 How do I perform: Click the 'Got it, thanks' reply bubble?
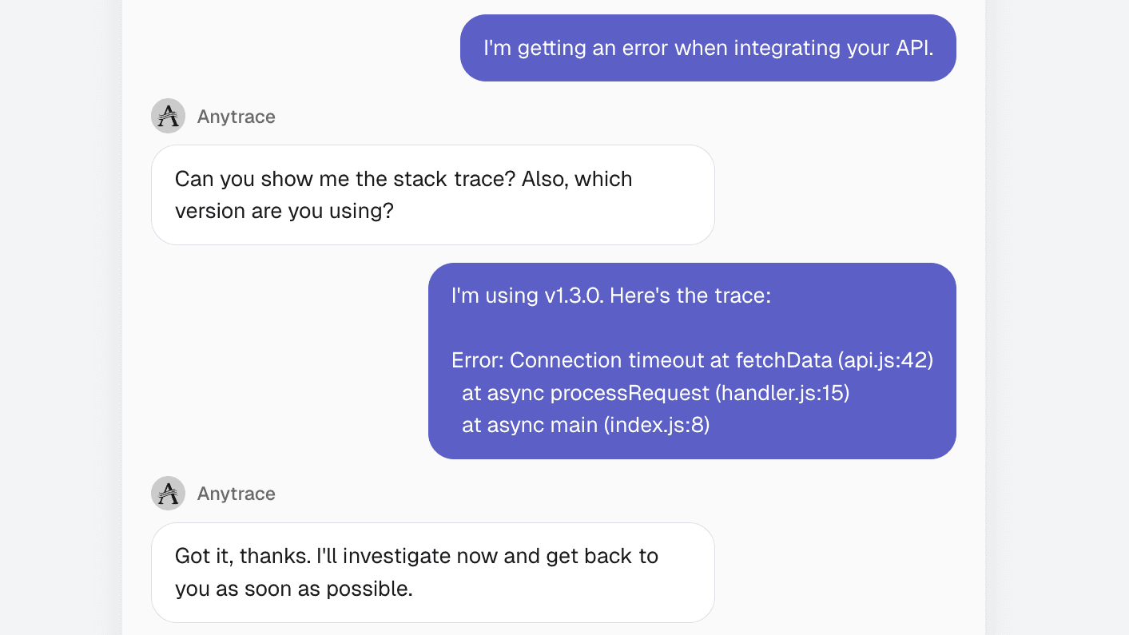(x=432, y=573)
